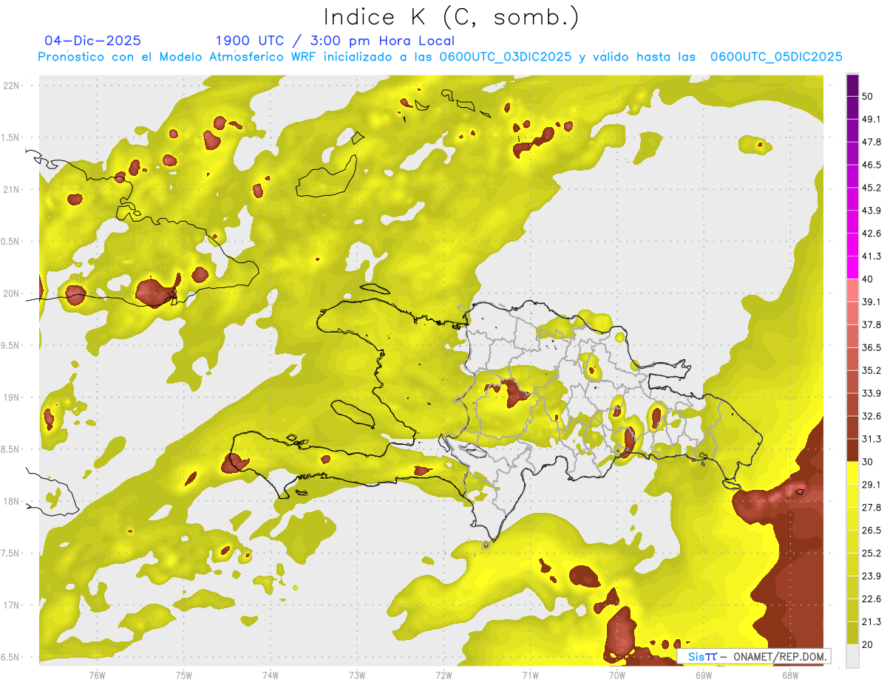Select the "32.6" color scale value

pos(871,416)
